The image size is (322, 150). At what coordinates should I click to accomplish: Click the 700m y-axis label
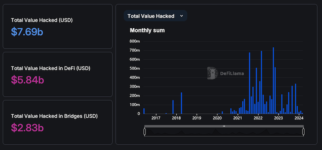(x=135, y=51)
